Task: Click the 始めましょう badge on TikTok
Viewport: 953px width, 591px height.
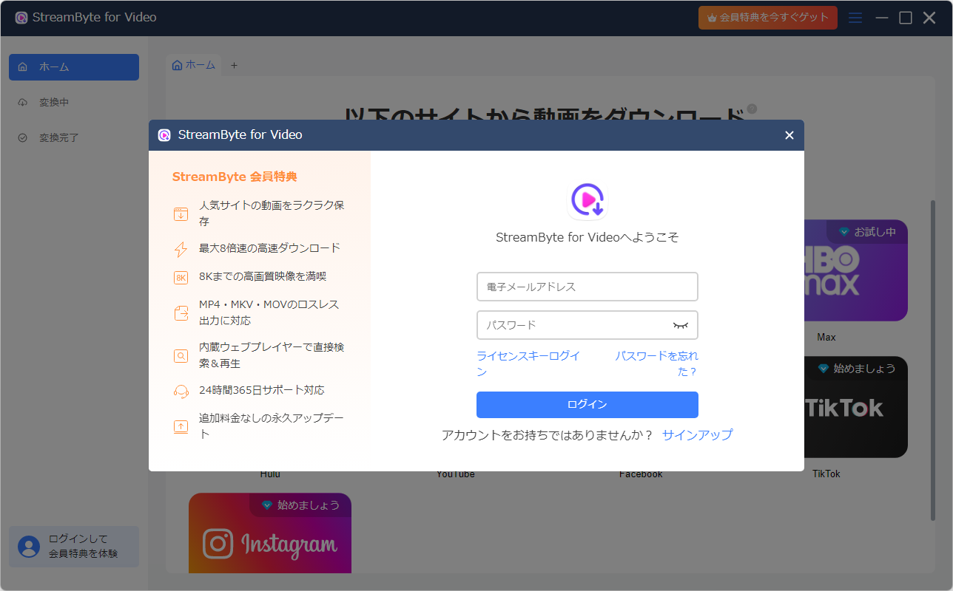Action: (x=857, y=369)
